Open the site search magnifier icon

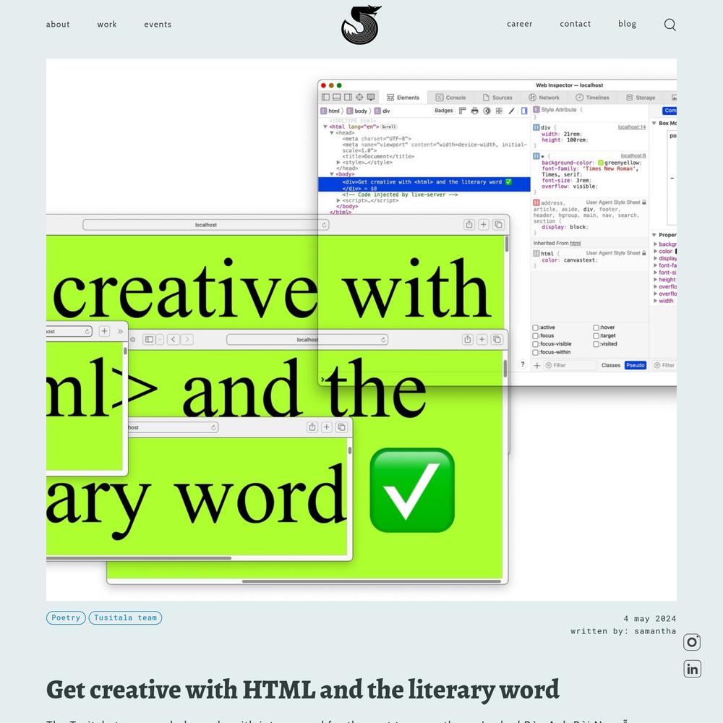(x=670, y=25)
